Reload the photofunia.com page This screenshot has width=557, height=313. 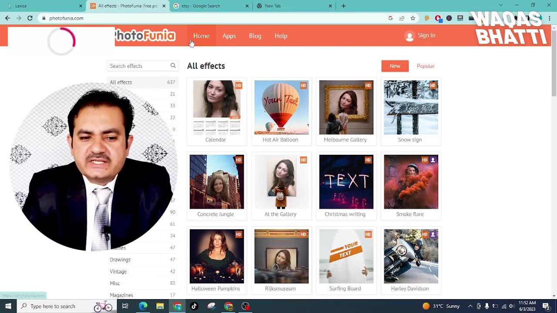point(30,18)
